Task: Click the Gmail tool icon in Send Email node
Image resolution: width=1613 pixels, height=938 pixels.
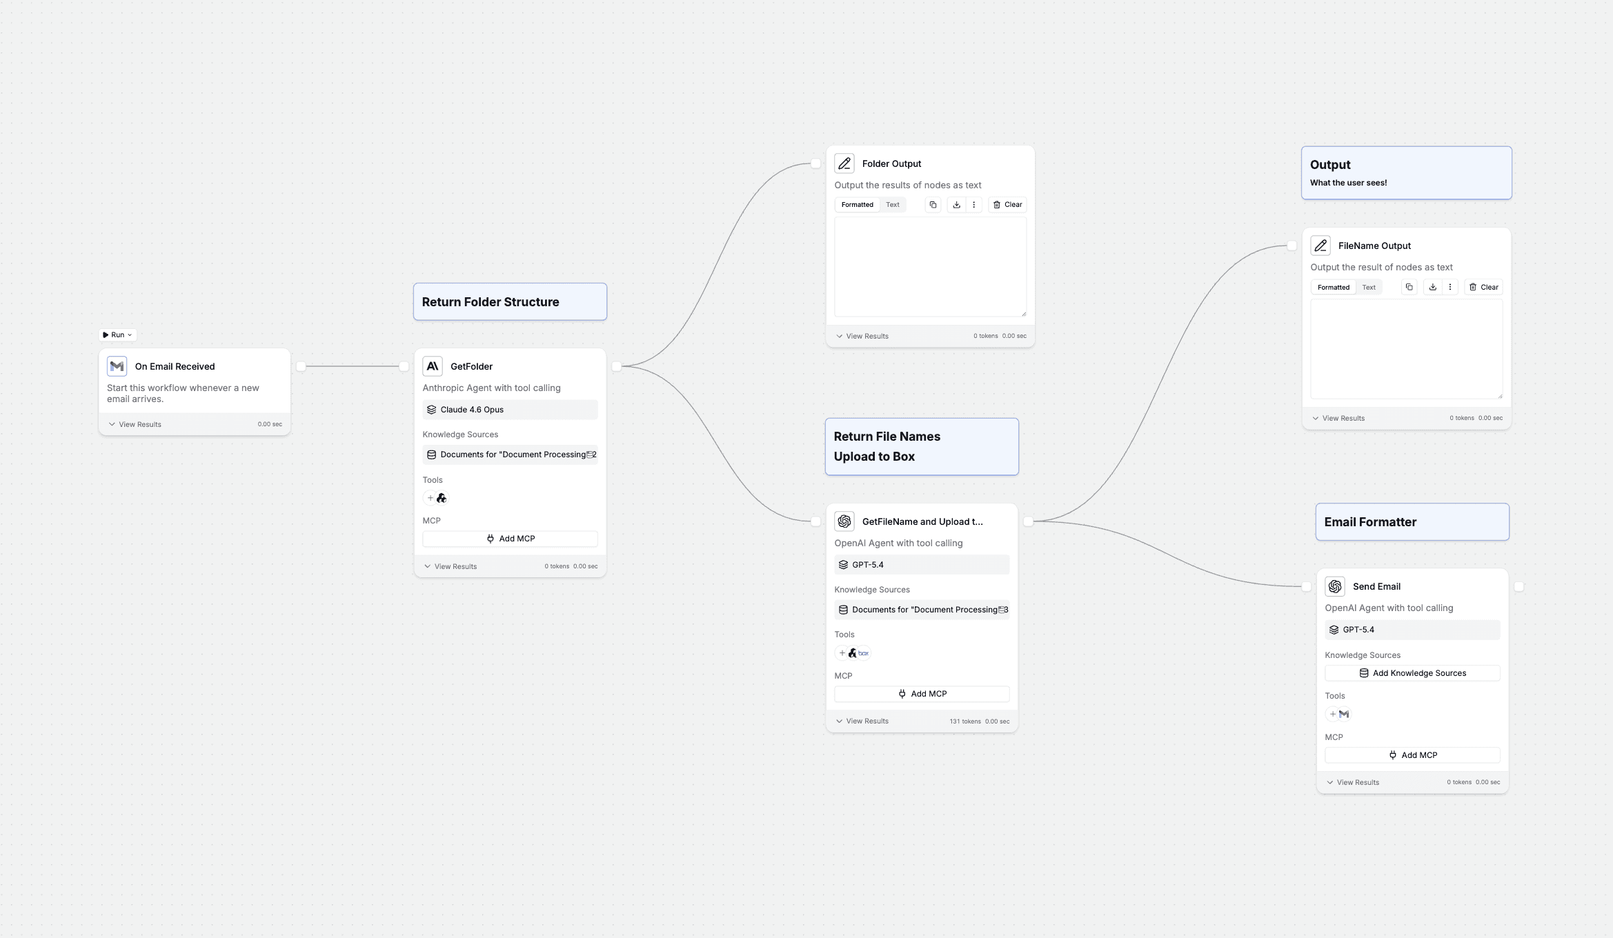Action: pos(1344,715)
